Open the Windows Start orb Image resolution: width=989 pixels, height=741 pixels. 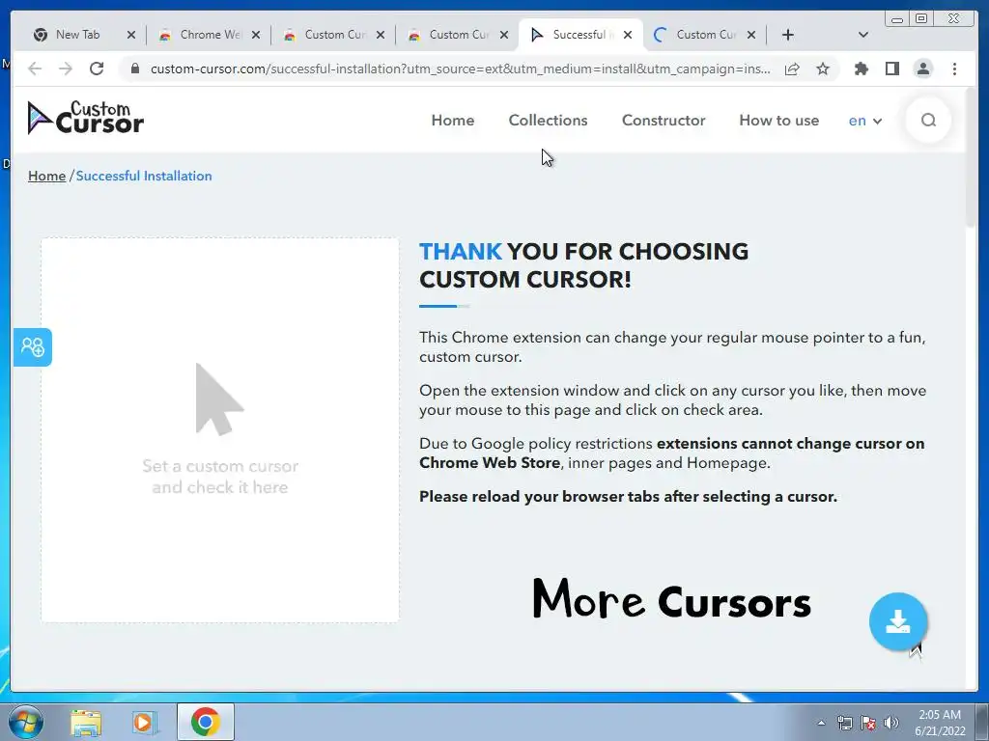coord(26,722)
